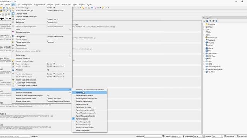Image resolution: width=247 pixels, height=138 pixels.
Task: Click the Nueva vista de mapa icon
Action: 13,8
